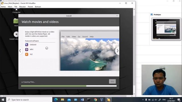Viewport: 182px width, 102px height.
Task: Click the clock showing 22/02/2021
Action: [x=171, y=100]
